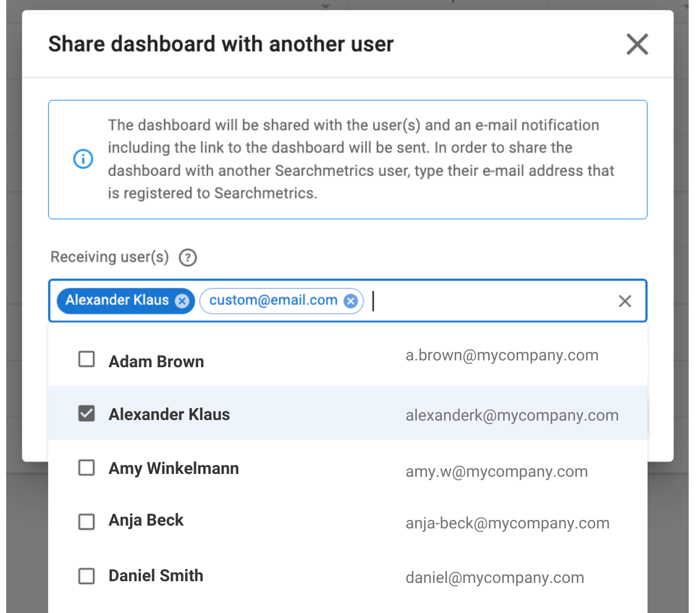Screen dimensions: 698x613
Task: Remove the Alexander Klaus chip
Action: pyautogui.click(x=182, y=301)
